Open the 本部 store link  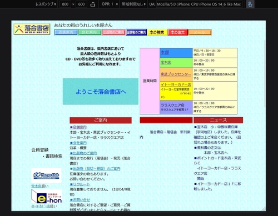coord(165,53)
